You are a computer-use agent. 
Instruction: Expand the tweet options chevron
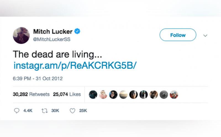pyautogui.click(x=205, y=35)
